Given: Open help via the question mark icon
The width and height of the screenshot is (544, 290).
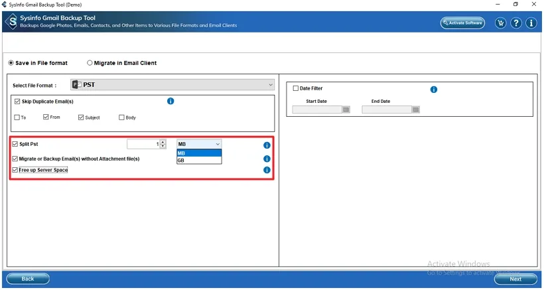Looking at the screenshot, I should pos(515,23).
